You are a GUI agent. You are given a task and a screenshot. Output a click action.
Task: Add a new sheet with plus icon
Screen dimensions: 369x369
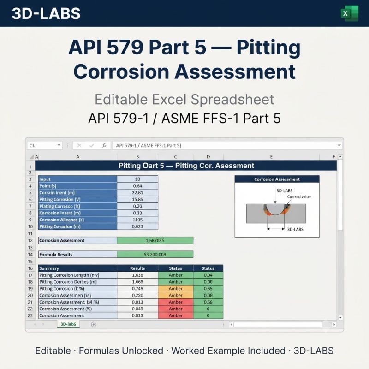click(94, 325)
